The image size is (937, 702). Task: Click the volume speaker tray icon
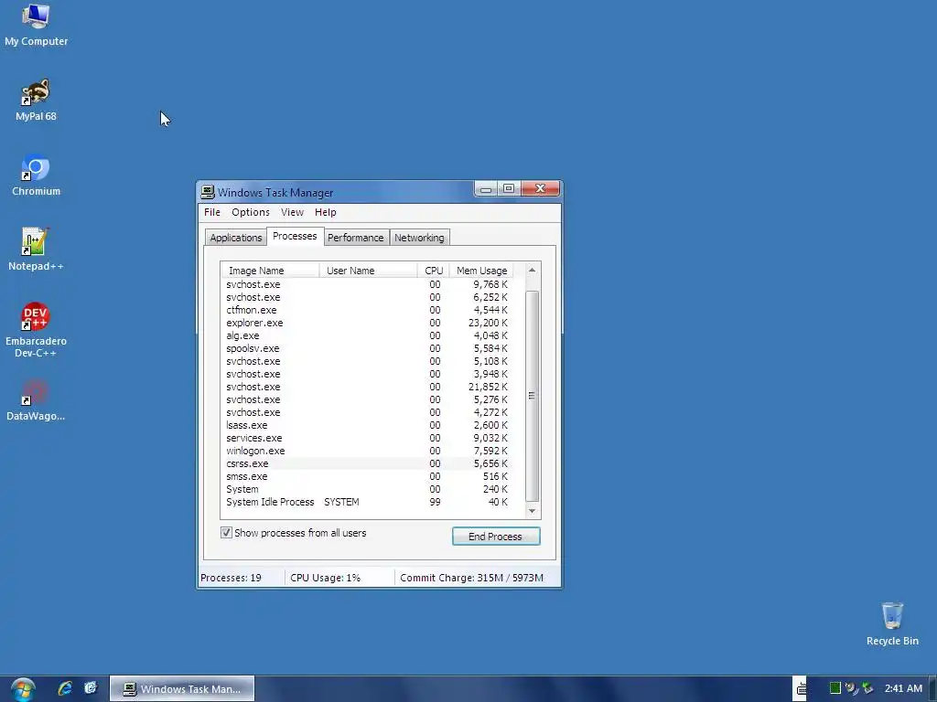point(852,688)
